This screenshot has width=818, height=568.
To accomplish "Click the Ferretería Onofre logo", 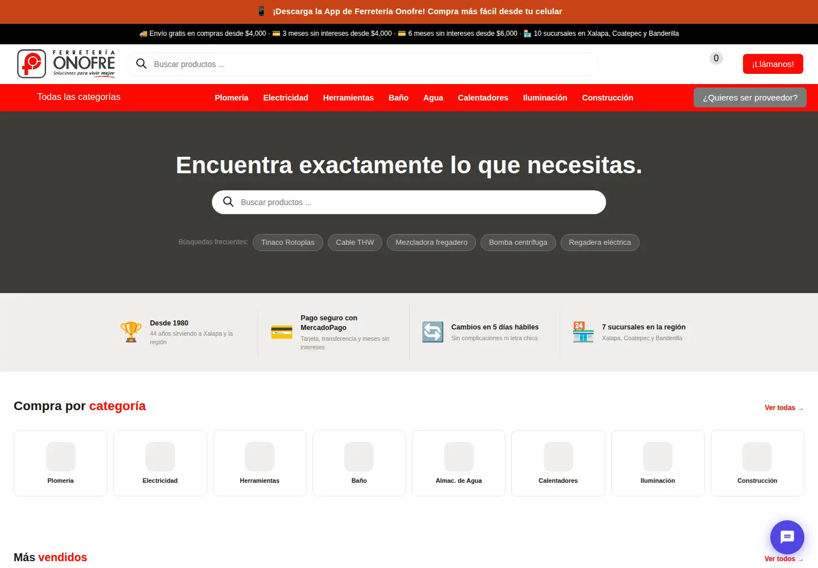I will click(66, 64).
